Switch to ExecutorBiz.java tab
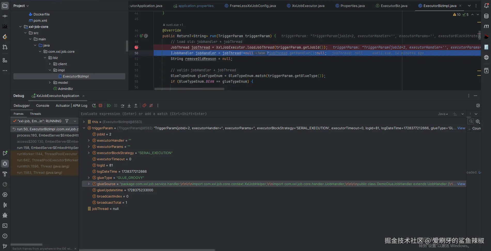The image size is (491, 251). 392,6
